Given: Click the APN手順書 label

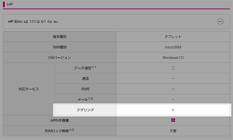Looking at the screenshot, I should [x=59, y=120].
